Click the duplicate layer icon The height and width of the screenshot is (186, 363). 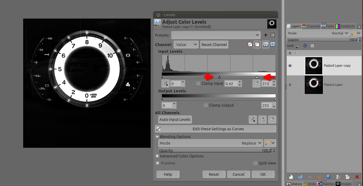click(329, 177)
